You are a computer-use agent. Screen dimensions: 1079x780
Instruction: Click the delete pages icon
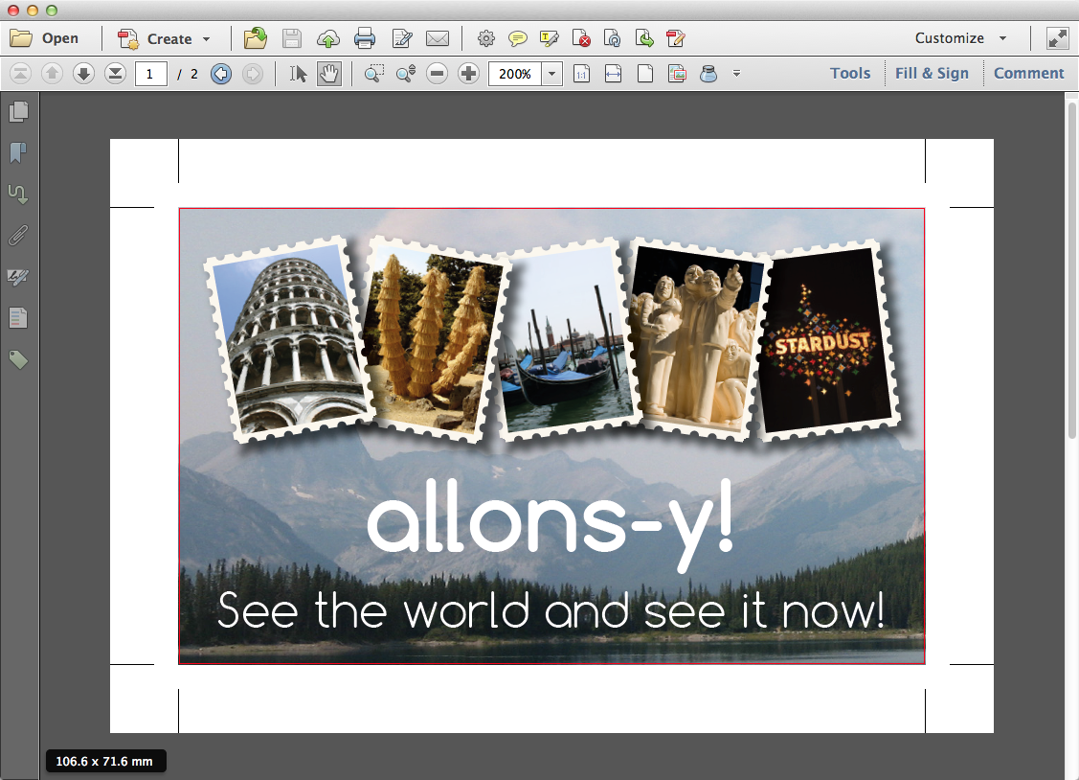(581, 38)
